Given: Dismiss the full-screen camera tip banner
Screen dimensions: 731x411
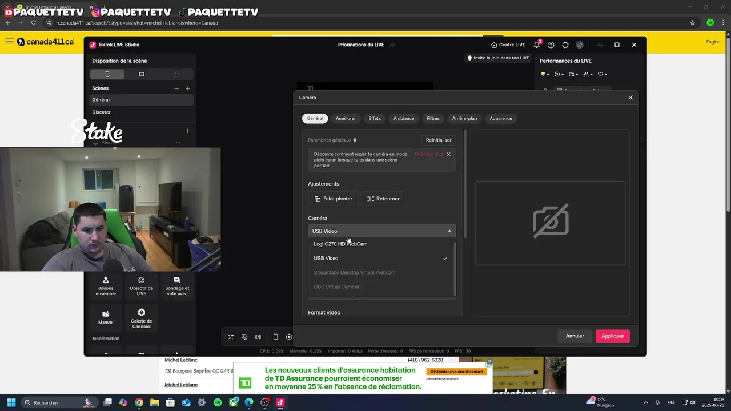Looking at the screenshot, I should pyautogui.click(x=448, y=154).
